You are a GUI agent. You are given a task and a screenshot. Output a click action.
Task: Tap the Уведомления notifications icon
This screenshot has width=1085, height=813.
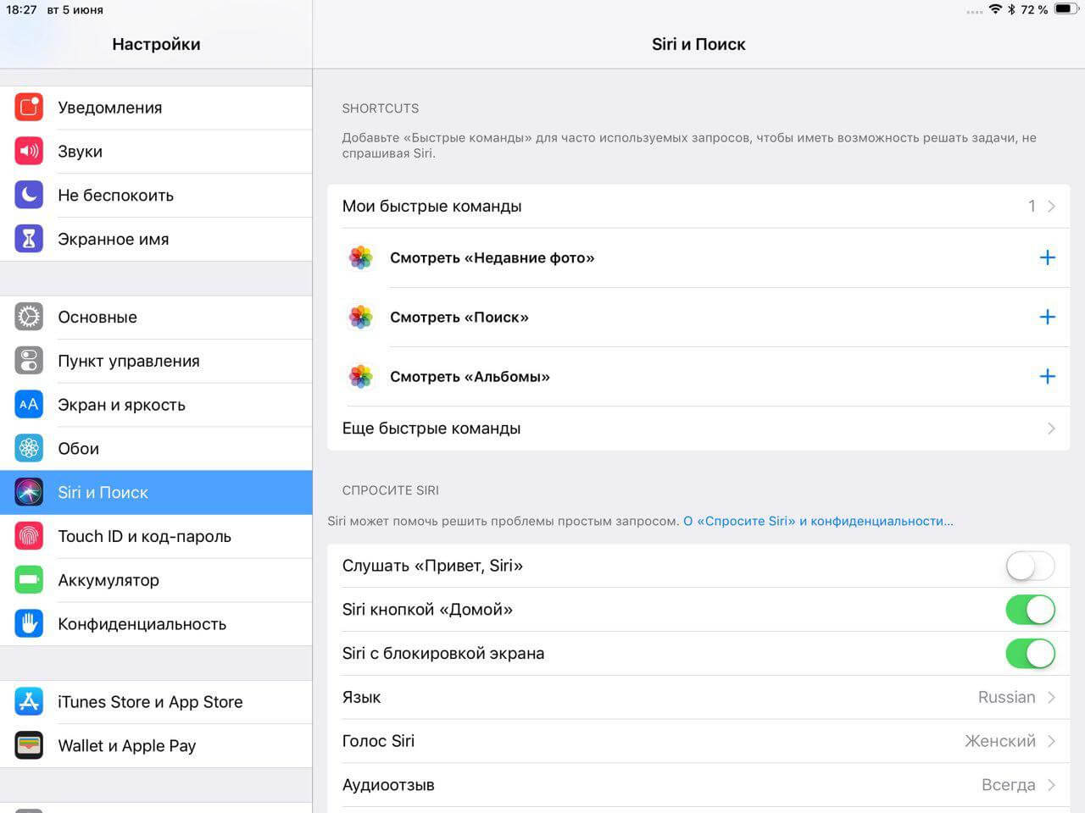click(x=29, y=108)
